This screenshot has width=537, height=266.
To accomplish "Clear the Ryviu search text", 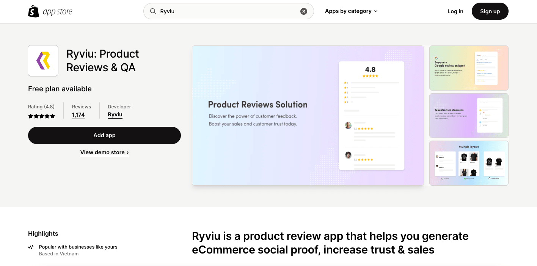I will click(304, 11).
